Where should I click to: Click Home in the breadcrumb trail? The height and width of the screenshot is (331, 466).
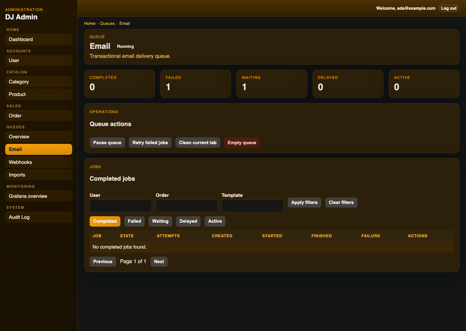tap(90, 23)
